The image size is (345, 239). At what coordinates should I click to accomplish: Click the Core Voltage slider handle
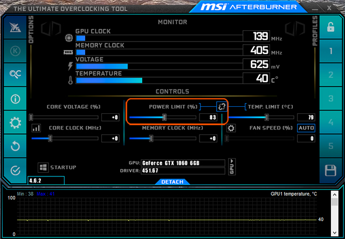click(31, 117)
